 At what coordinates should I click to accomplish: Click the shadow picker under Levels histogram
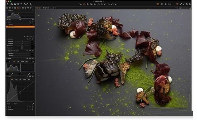[12, 74]
